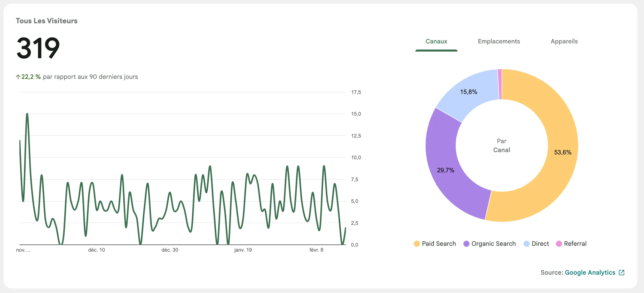Viewport: 644px width, 293px height.
Task: Click the external link icon next to Google Analytics
Action: coord(622,273)
